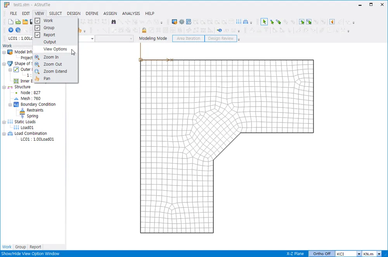The image size is (388, 257).
Task: Click the New file icon in toolbar
Action: tap(10, 22)
